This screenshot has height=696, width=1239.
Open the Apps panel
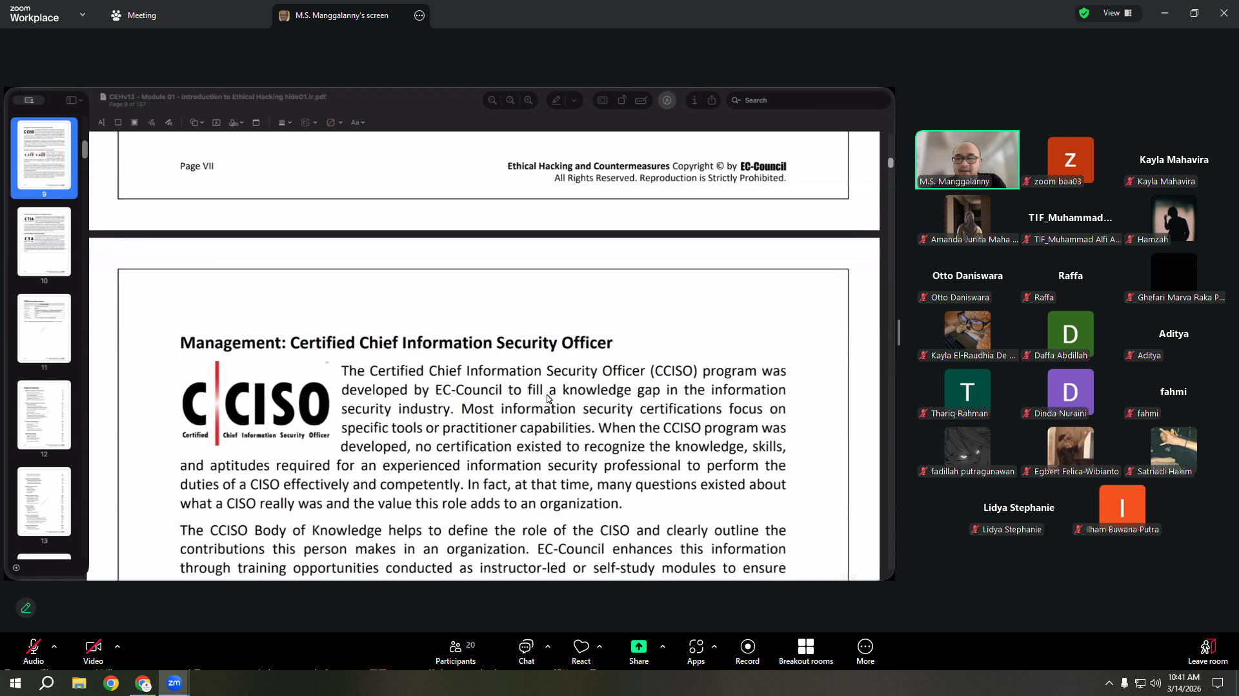(696, 651)
